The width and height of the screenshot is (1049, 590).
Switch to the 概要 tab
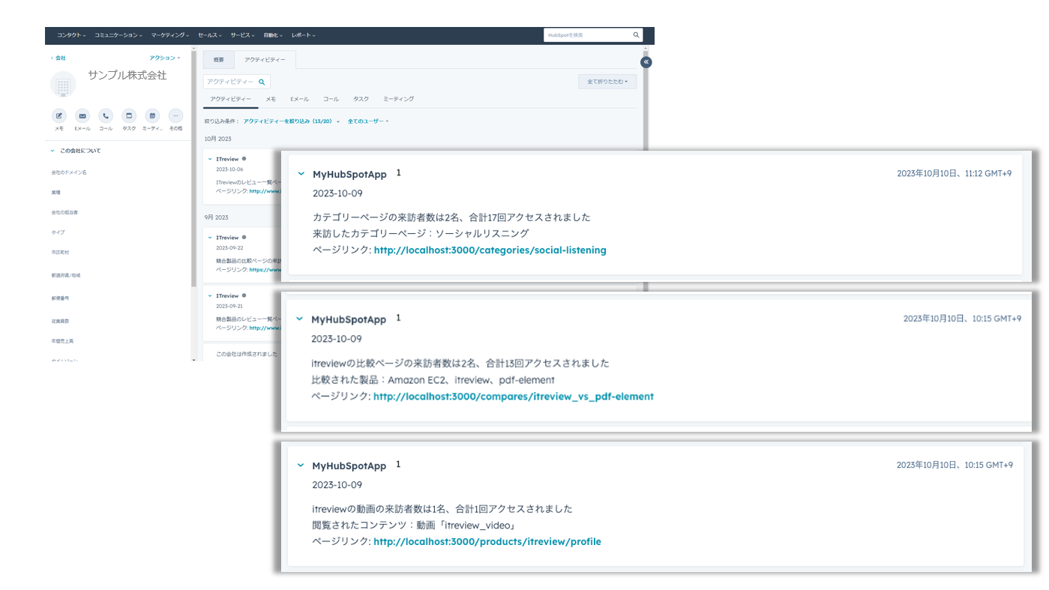(218, 59)
